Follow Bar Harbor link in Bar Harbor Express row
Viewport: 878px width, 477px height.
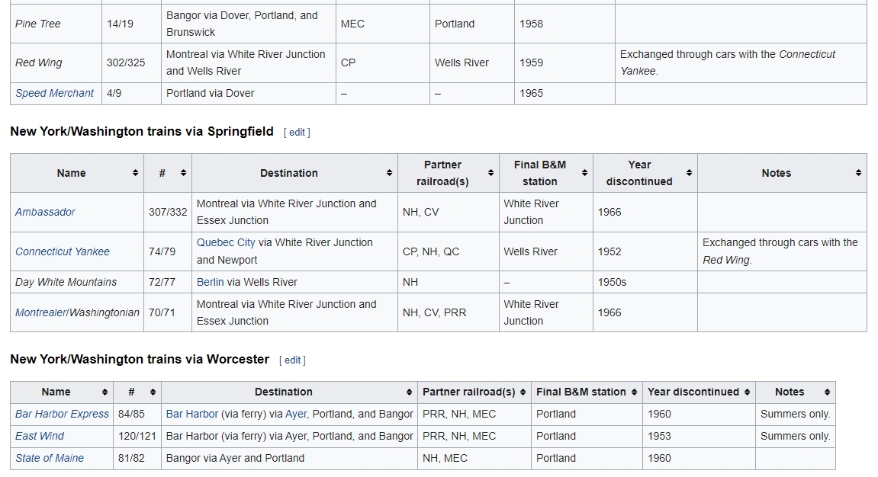[x=192, y=415]
